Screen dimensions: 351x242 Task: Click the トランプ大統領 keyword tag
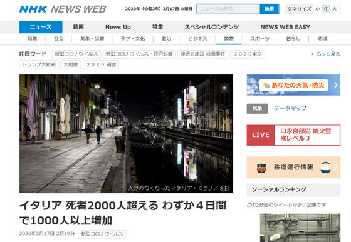[x=39, y=65]
